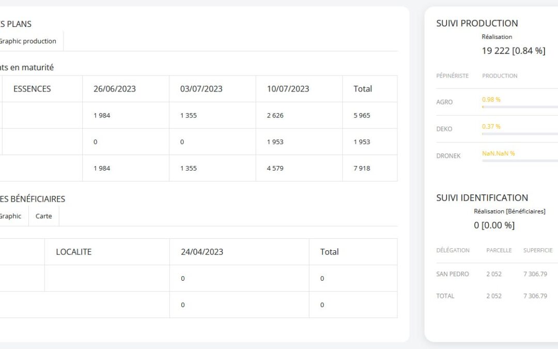The image size is (558, 349).
Task: Select the DRONEK pépiniériste row label
Action: point(448,156)
